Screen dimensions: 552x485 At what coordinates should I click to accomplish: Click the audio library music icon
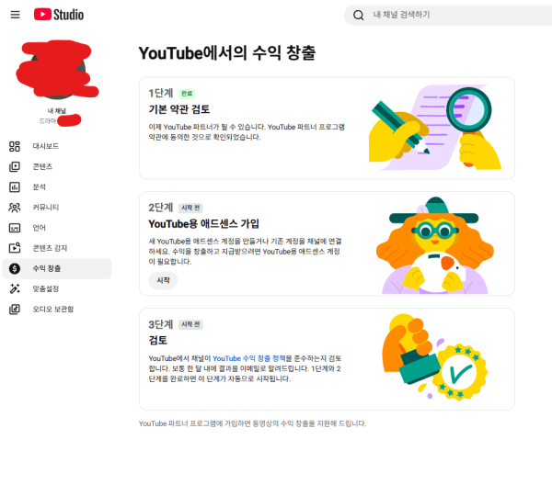pos(15,310)
